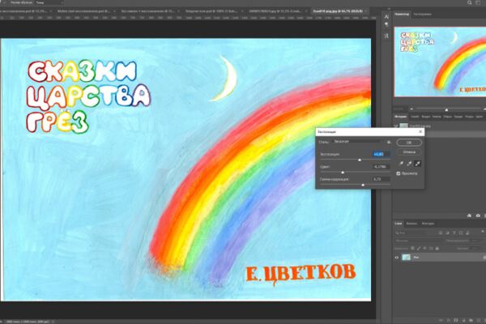Toggle layer filtering switch in Layers panel
486x324 pixels.
pos(482,232)
